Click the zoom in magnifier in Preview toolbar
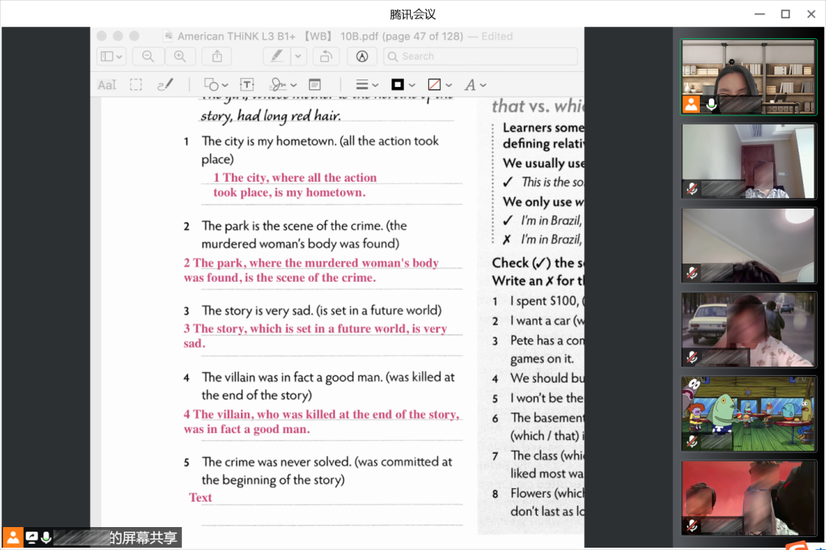Image resolution: width=826 pixels, height=550 pixels. point(180,57)
